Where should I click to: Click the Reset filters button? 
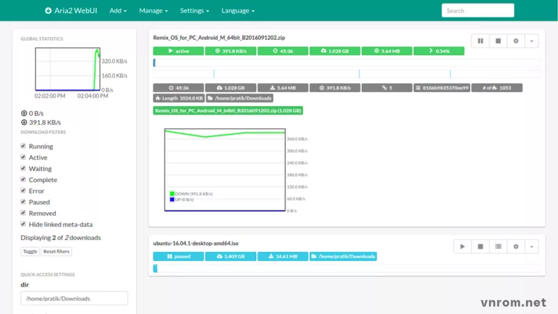coord(56,251)
